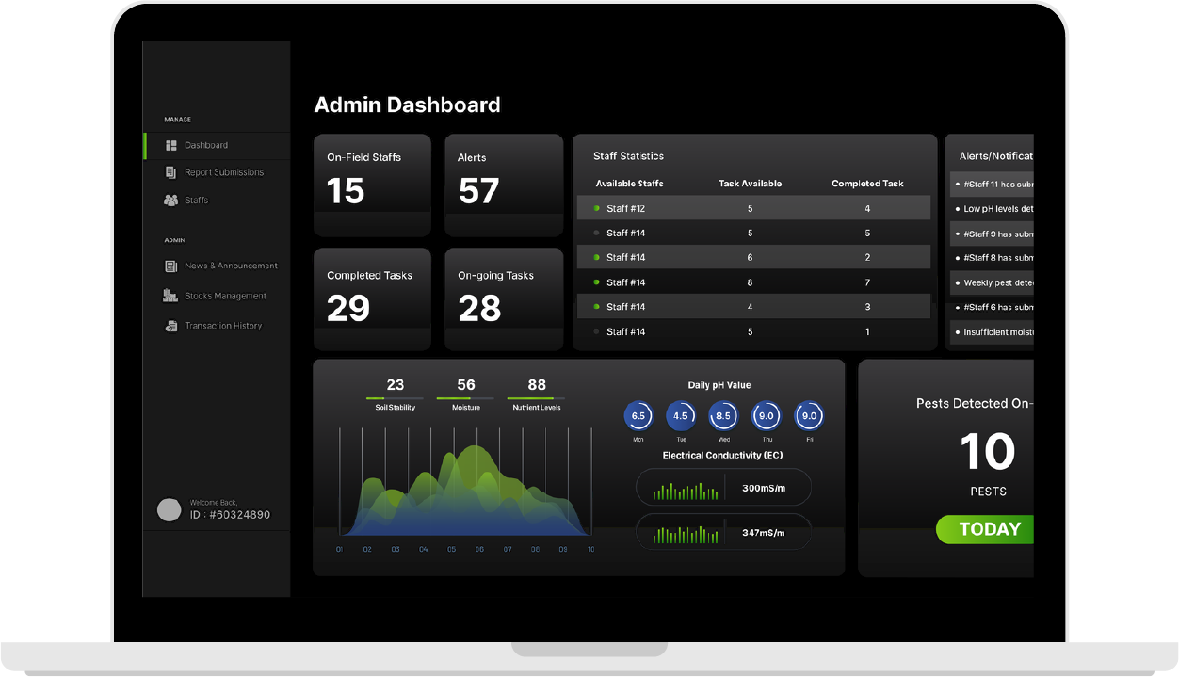Screen dimensions: 1179x677
Task: Open the Staffs menu item
Action: tap(196, 201)
